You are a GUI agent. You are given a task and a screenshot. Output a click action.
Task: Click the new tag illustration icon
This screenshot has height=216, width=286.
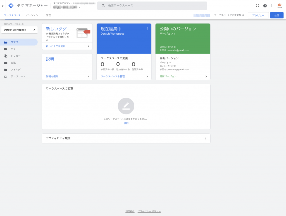(x=83, y=33)
